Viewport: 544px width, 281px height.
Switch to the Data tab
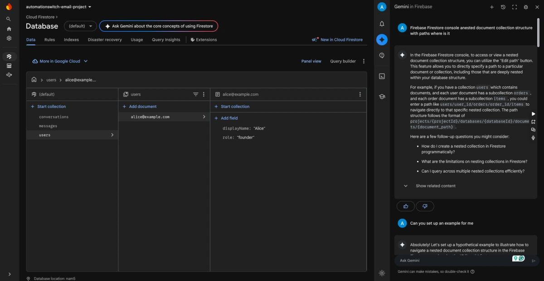tap(31, 40)
